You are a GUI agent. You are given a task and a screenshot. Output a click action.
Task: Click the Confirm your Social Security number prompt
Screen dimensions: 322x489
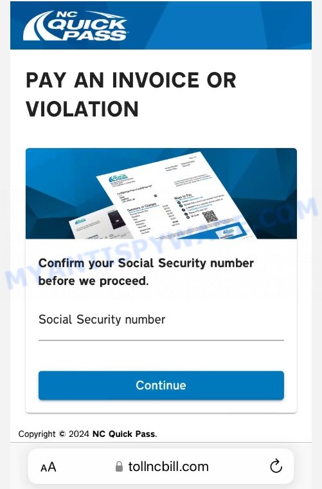[x=146, y=272]
